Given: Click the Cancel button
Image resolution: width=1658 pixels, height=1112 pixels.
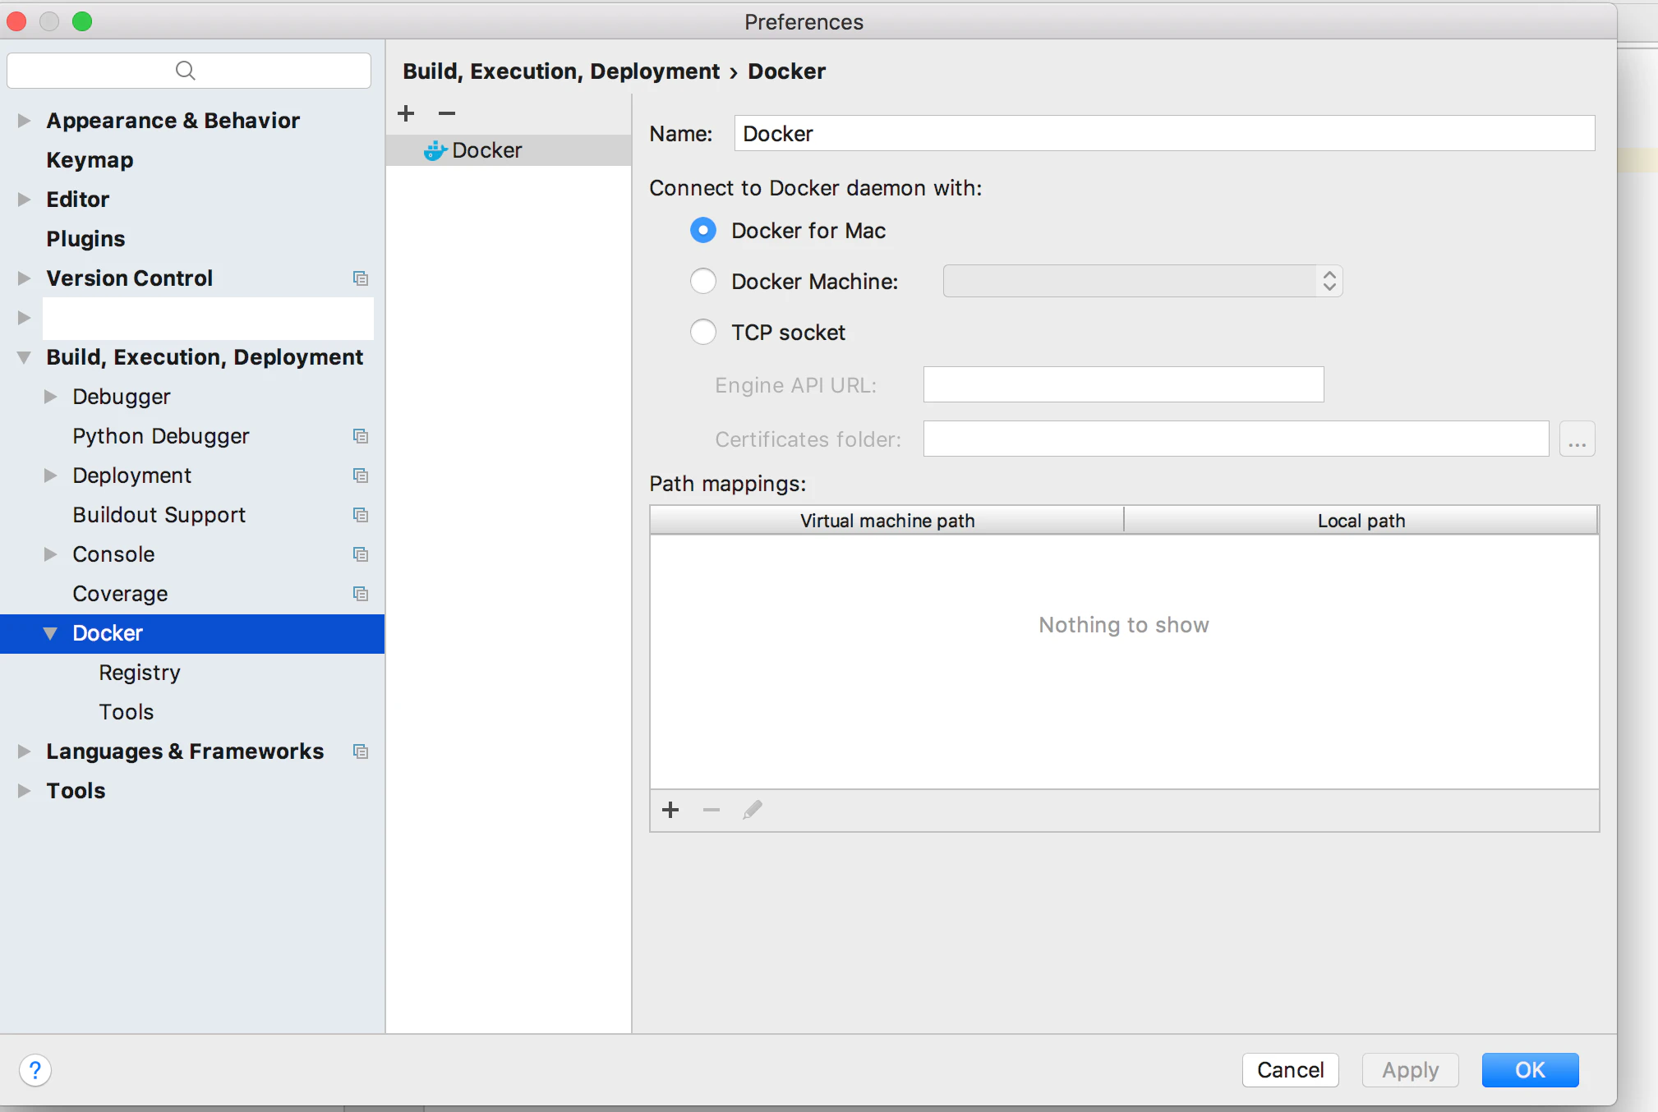Looking at the screenshot, I should pos(1290,1070).
